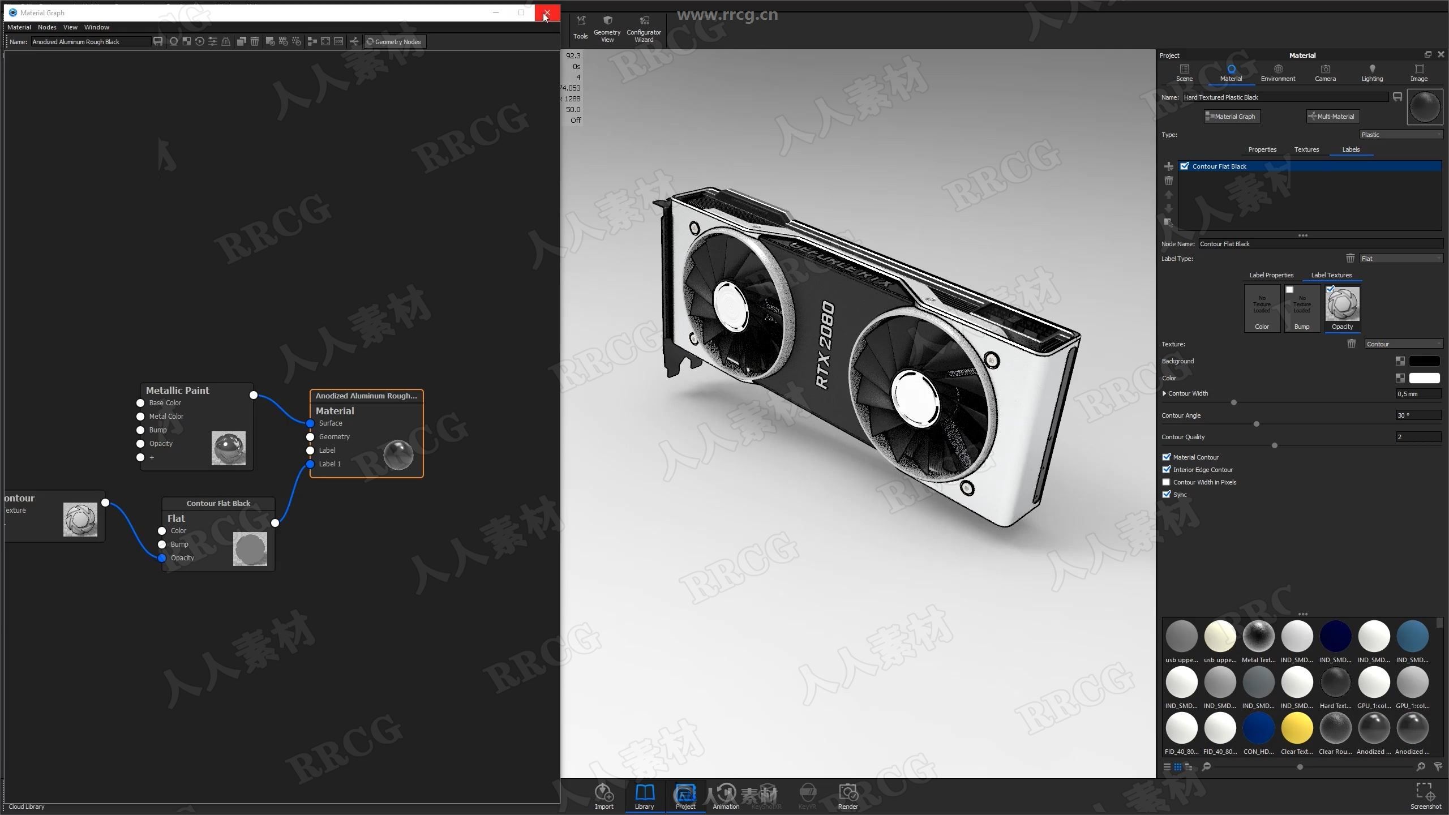Screen dimensions: 1449x815
Task: Open the Import icon in bottom toolbar
Action: (604, 796)
